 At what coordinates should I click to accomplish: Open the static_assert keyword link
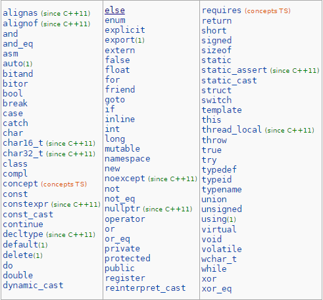[234, 70]
